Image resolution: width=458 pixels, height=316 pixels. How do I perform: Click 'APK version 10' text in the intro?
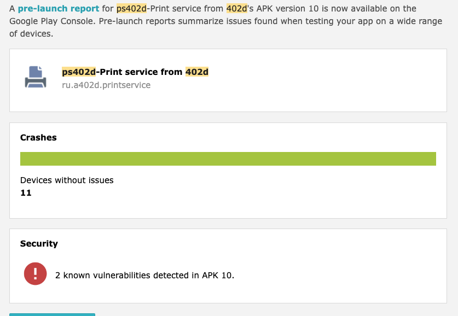(x=287, y=8)
